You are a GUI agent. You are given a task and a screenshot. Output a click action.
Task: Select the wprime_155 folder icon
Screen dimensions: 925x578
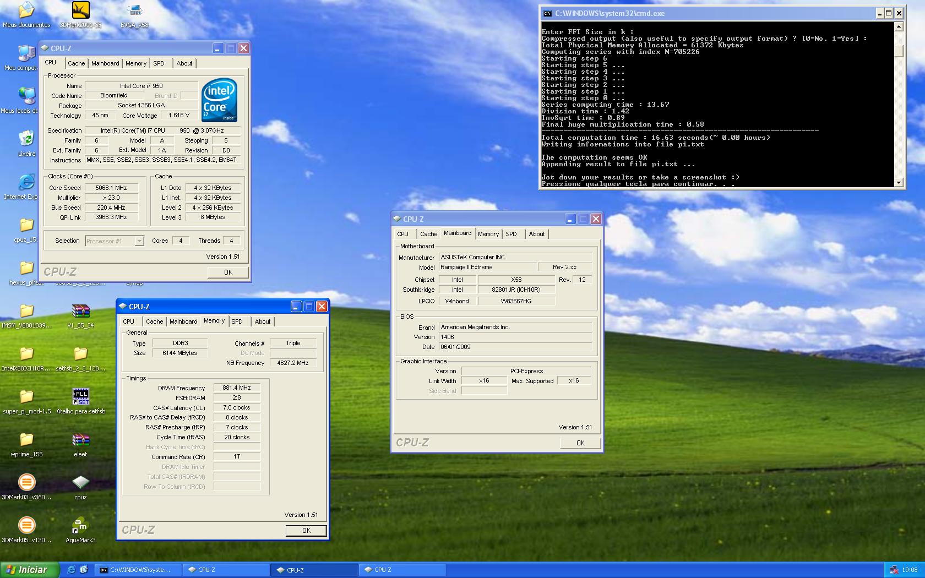[x=26, y=444]
